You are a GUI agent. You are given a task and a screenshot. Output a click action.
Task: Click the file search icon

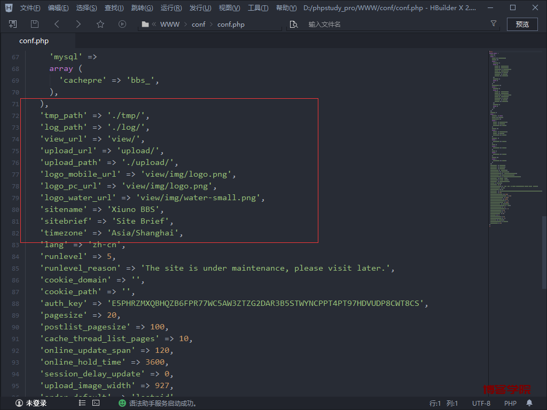tap(294, 25)
